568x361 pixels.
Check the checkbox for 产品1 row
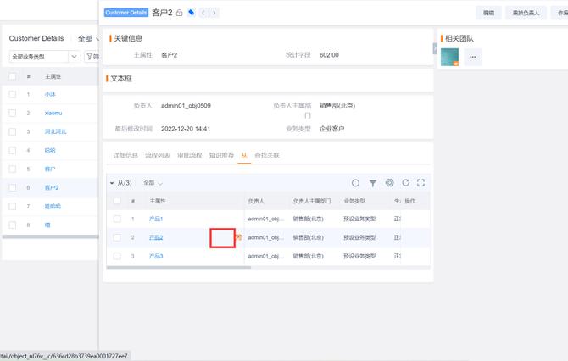[x=117, y=219]
